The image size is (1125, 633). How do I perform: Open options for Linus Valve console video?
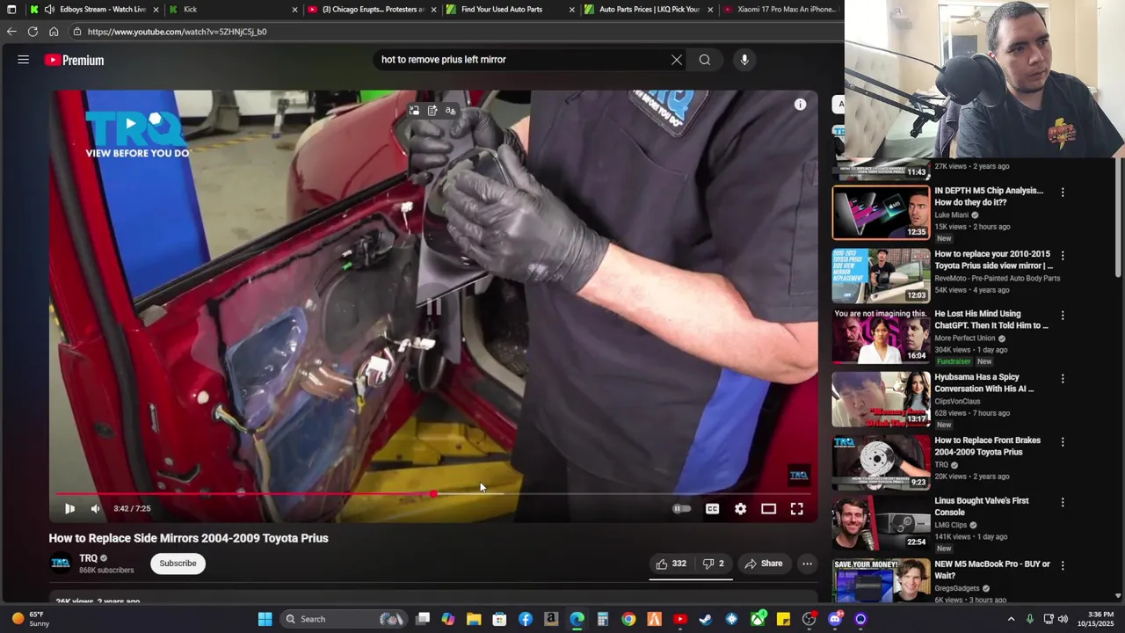1063,503
